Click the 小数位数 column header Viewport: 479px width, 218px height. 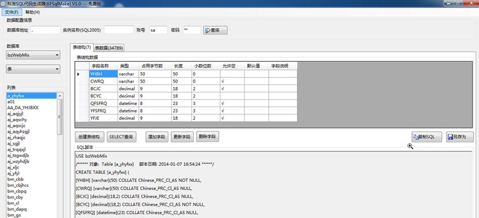click(205, 66)
